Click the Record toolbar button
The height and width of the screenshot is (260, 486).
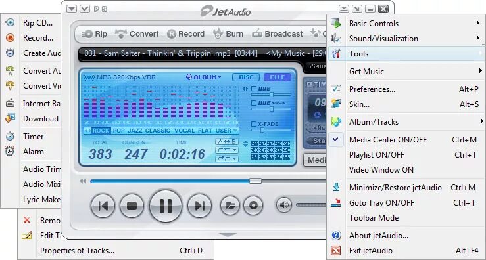coord(185,33)
